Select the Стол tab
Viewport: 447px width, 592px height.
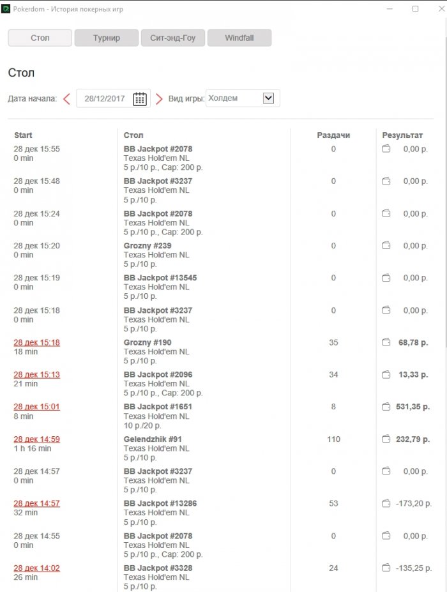pyautogui.click(x=40, y=38)
